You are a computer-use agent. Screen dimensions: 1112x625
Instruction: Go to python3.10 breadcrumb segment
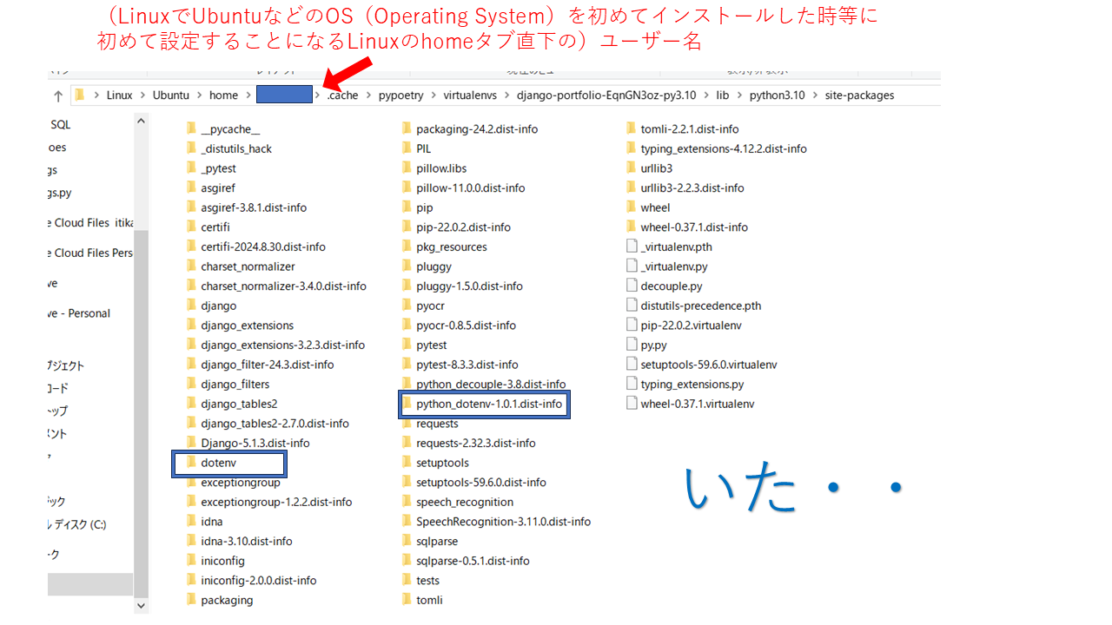(778, 95)
